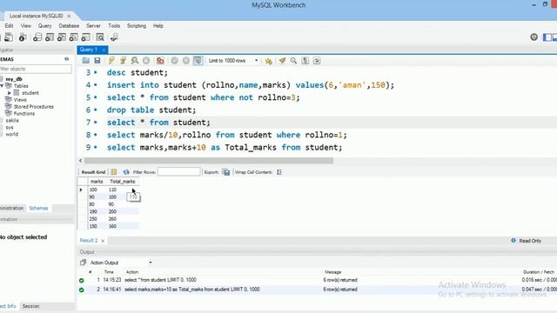Switch to the Schemas tab
Viewport: 557px width, 313px height.
pyautogui.click(x=38, y=209)
